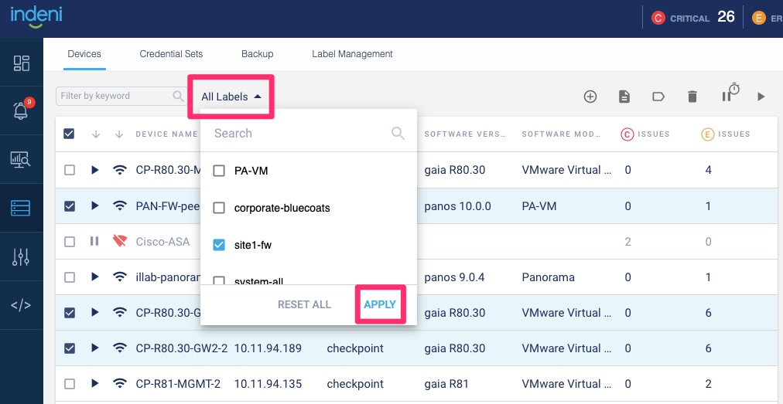Open the alerts bell with 9 badge
The height and width of the screenshot is (404, 783).
(21, 111)
